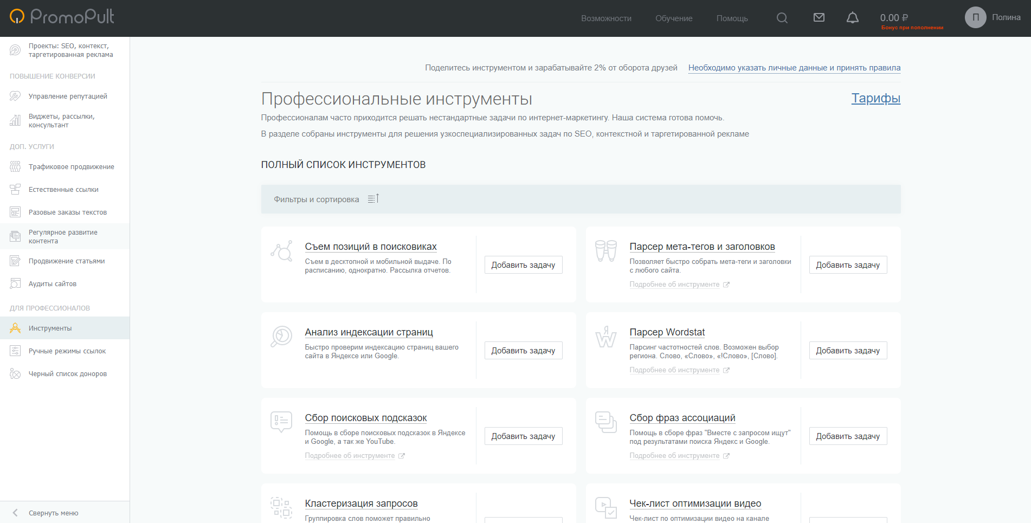Image resolution: width=1031 pixels, height=523 pixels.
Task: Open link about personal data and rules
Action: [x=794, y=68]
